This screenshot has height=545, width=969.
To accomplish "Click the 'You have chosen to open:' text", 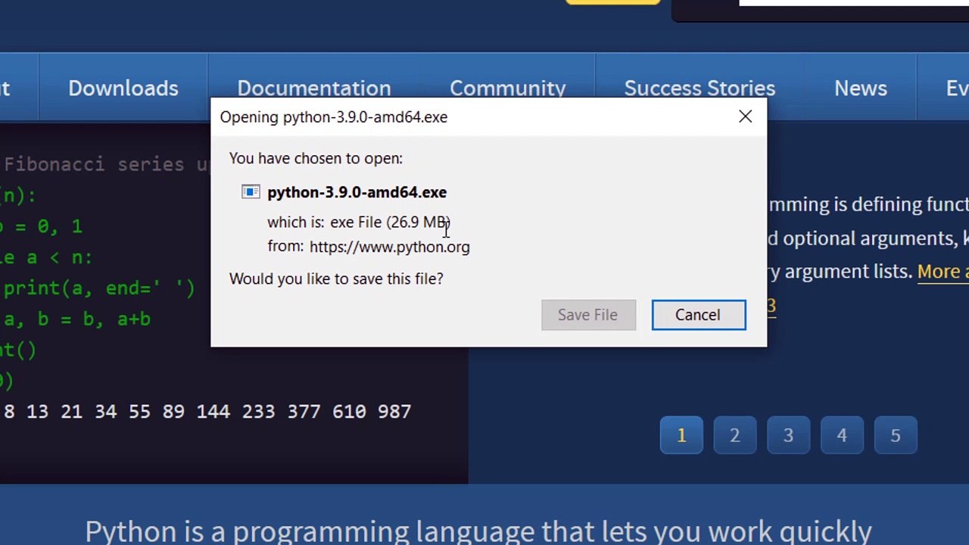I will [x=316, y=158].
